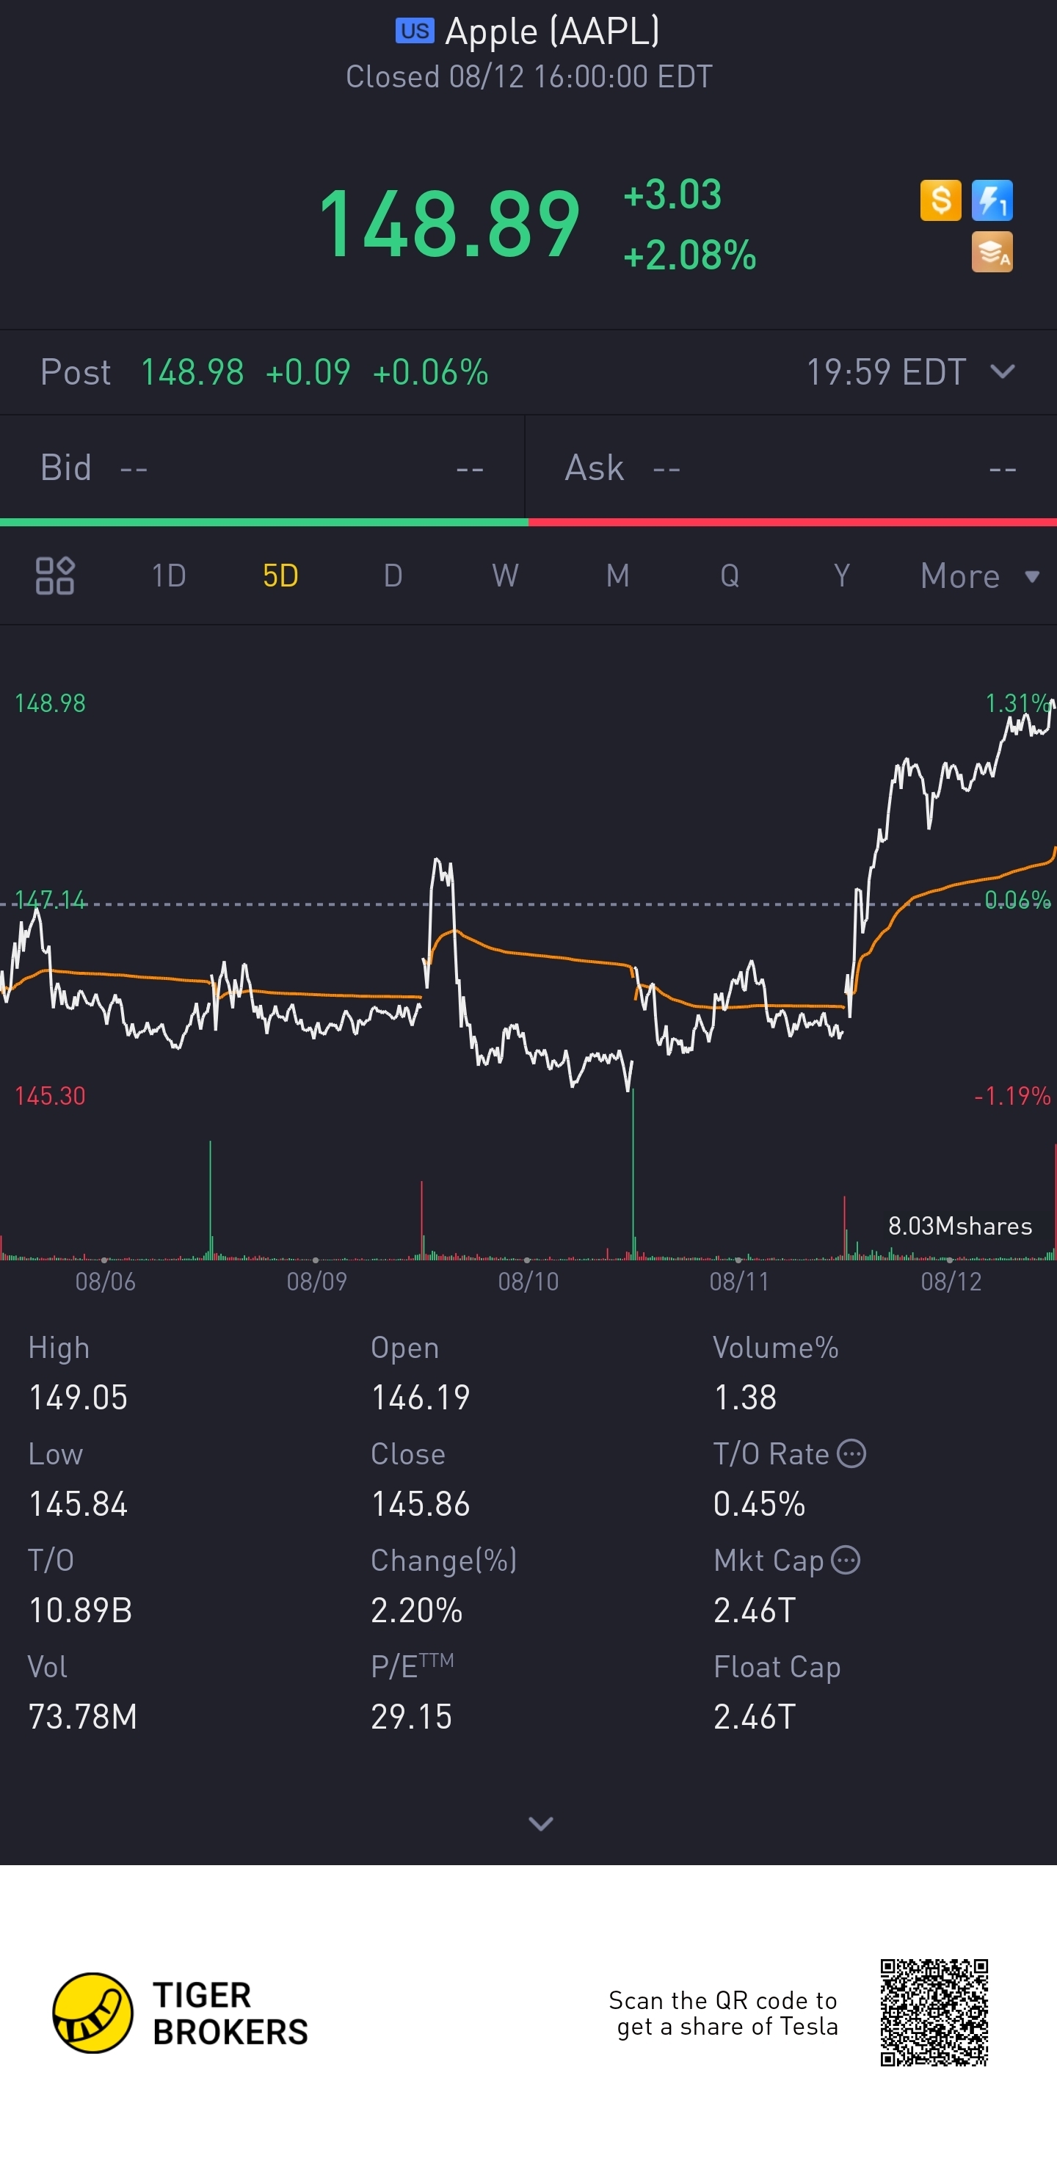Tap the P/E TTM value 29.15
Viewport: 1057px width, 2161px height.
tap(411, 1716)
